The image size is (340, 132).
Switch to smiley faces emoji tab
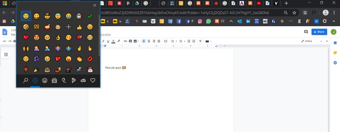tap(45, 81)
